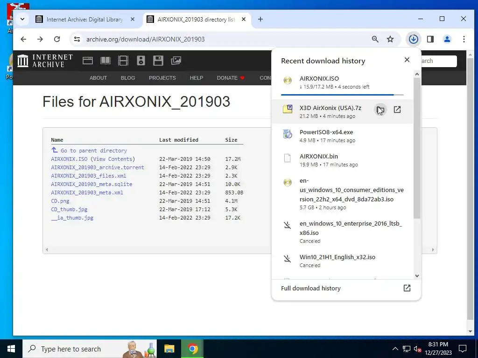The width and height of the screenshot is (478, 358).
Task: Open full download history external icon
Action: pos(407,288)
